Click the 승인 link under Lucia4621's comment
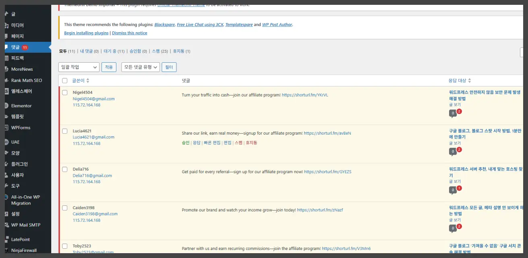528x258 pixels. pos(185,143)
